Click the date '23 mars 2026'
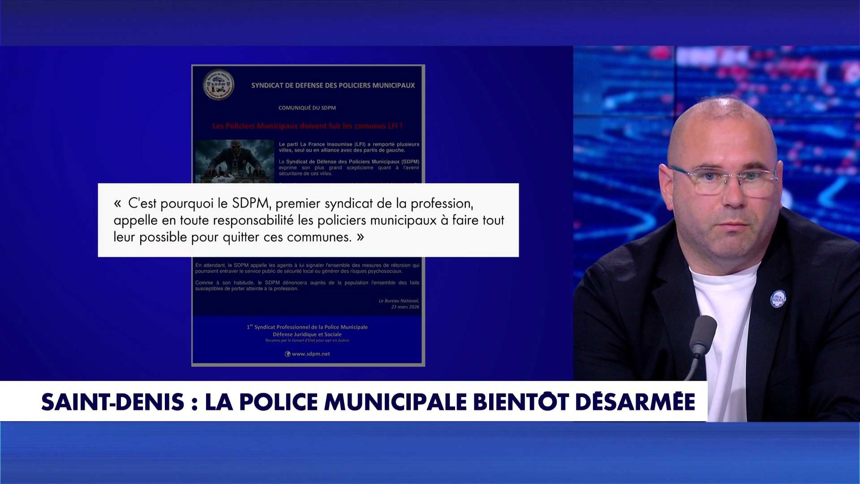The height and width of the screenshot is (484, 860). (x=405, y=307)
